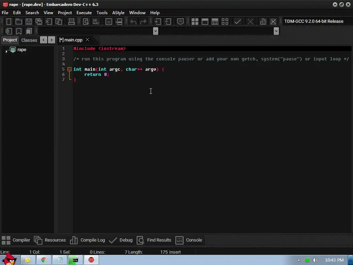The width and height of the screenshot is (353, 265).
Task: Select the rape project in tree
Action: pos(22,50)
